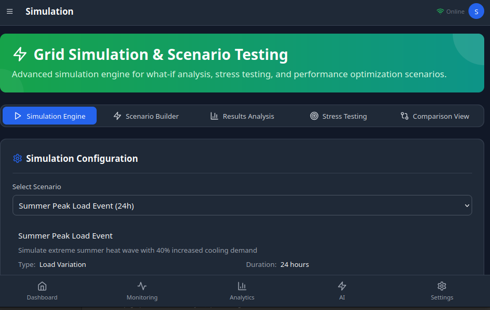Open AI via the lightning bolt icon
The width and height of the screenshot is (490, 310).
click(x=342, y=286)
